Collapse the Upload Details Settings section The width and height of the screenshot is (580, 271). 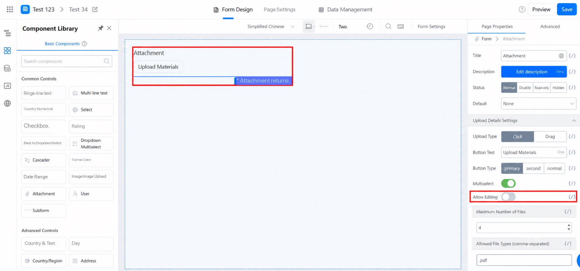coord(574,121)
